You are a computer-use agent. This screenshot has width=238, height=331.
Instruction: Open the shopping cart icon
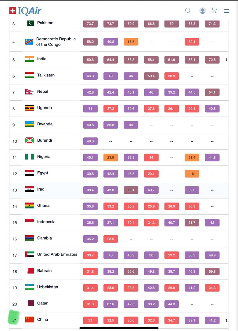coord(214,10)
